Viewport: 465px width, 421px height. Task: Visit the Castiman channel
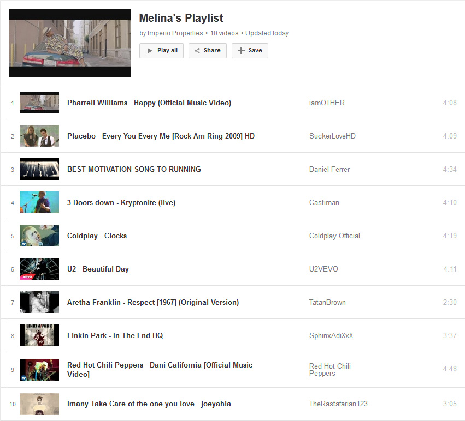click(324, 202)
